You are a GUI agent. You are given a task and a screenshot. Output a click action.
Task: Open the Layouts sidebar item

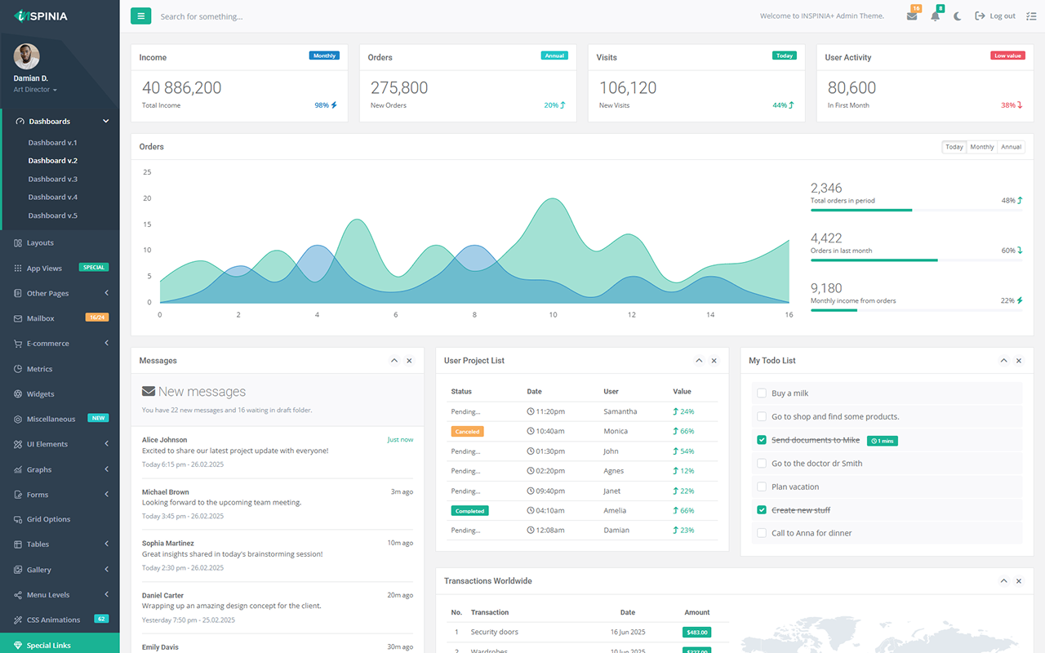pyautogui.click(x=60, y=242)
